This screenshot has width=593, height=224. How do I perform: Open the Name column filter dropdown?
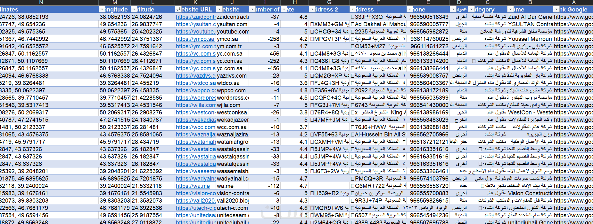click(510, 9)
